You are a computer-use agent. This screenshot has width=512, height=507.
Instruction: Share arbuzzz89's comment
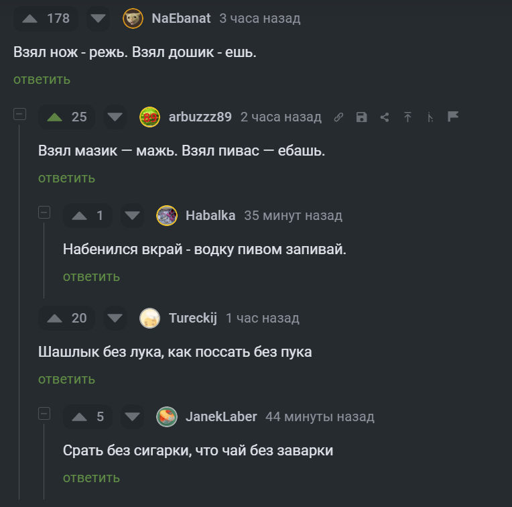click(385, 117)
